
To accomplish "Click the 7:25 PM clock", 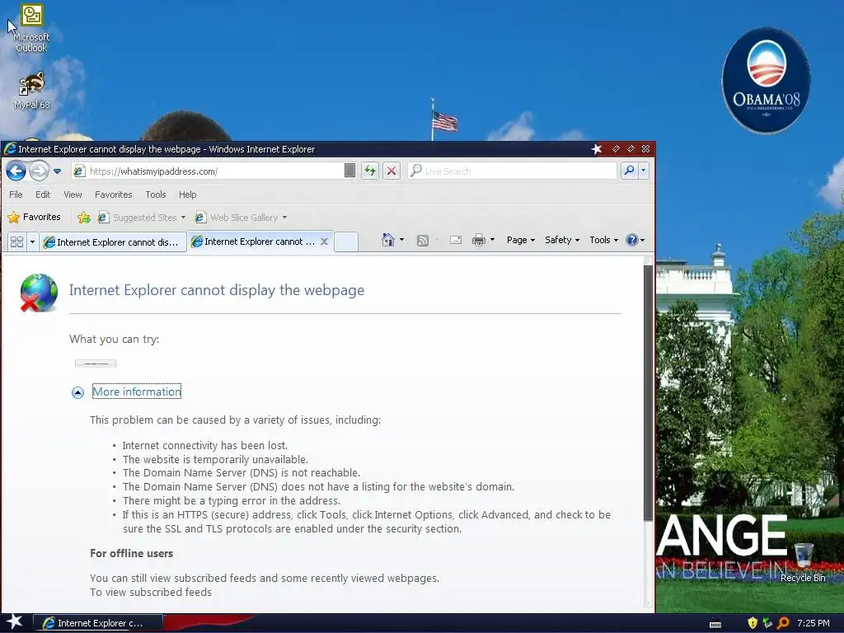I will (x=813, y=623).
